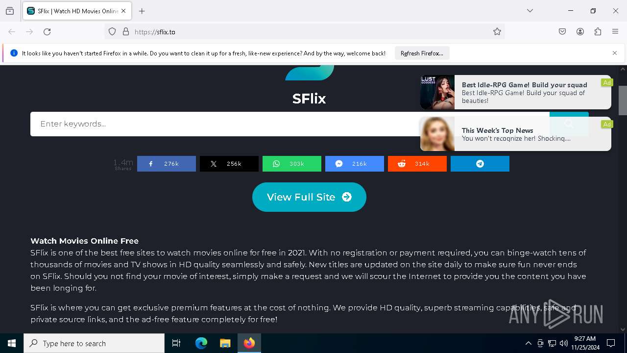Click the Refresh Firefox button
This screenshot has width=627, height=353.
[x=422, y=53]
